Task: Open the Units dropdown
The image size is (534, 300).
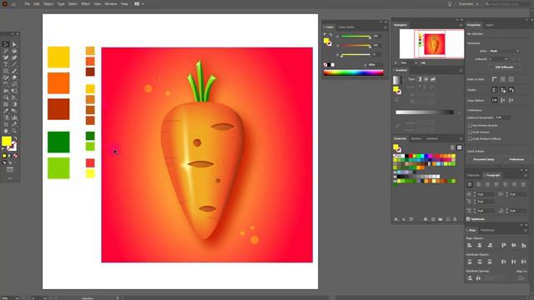Action: click(504, 51)
